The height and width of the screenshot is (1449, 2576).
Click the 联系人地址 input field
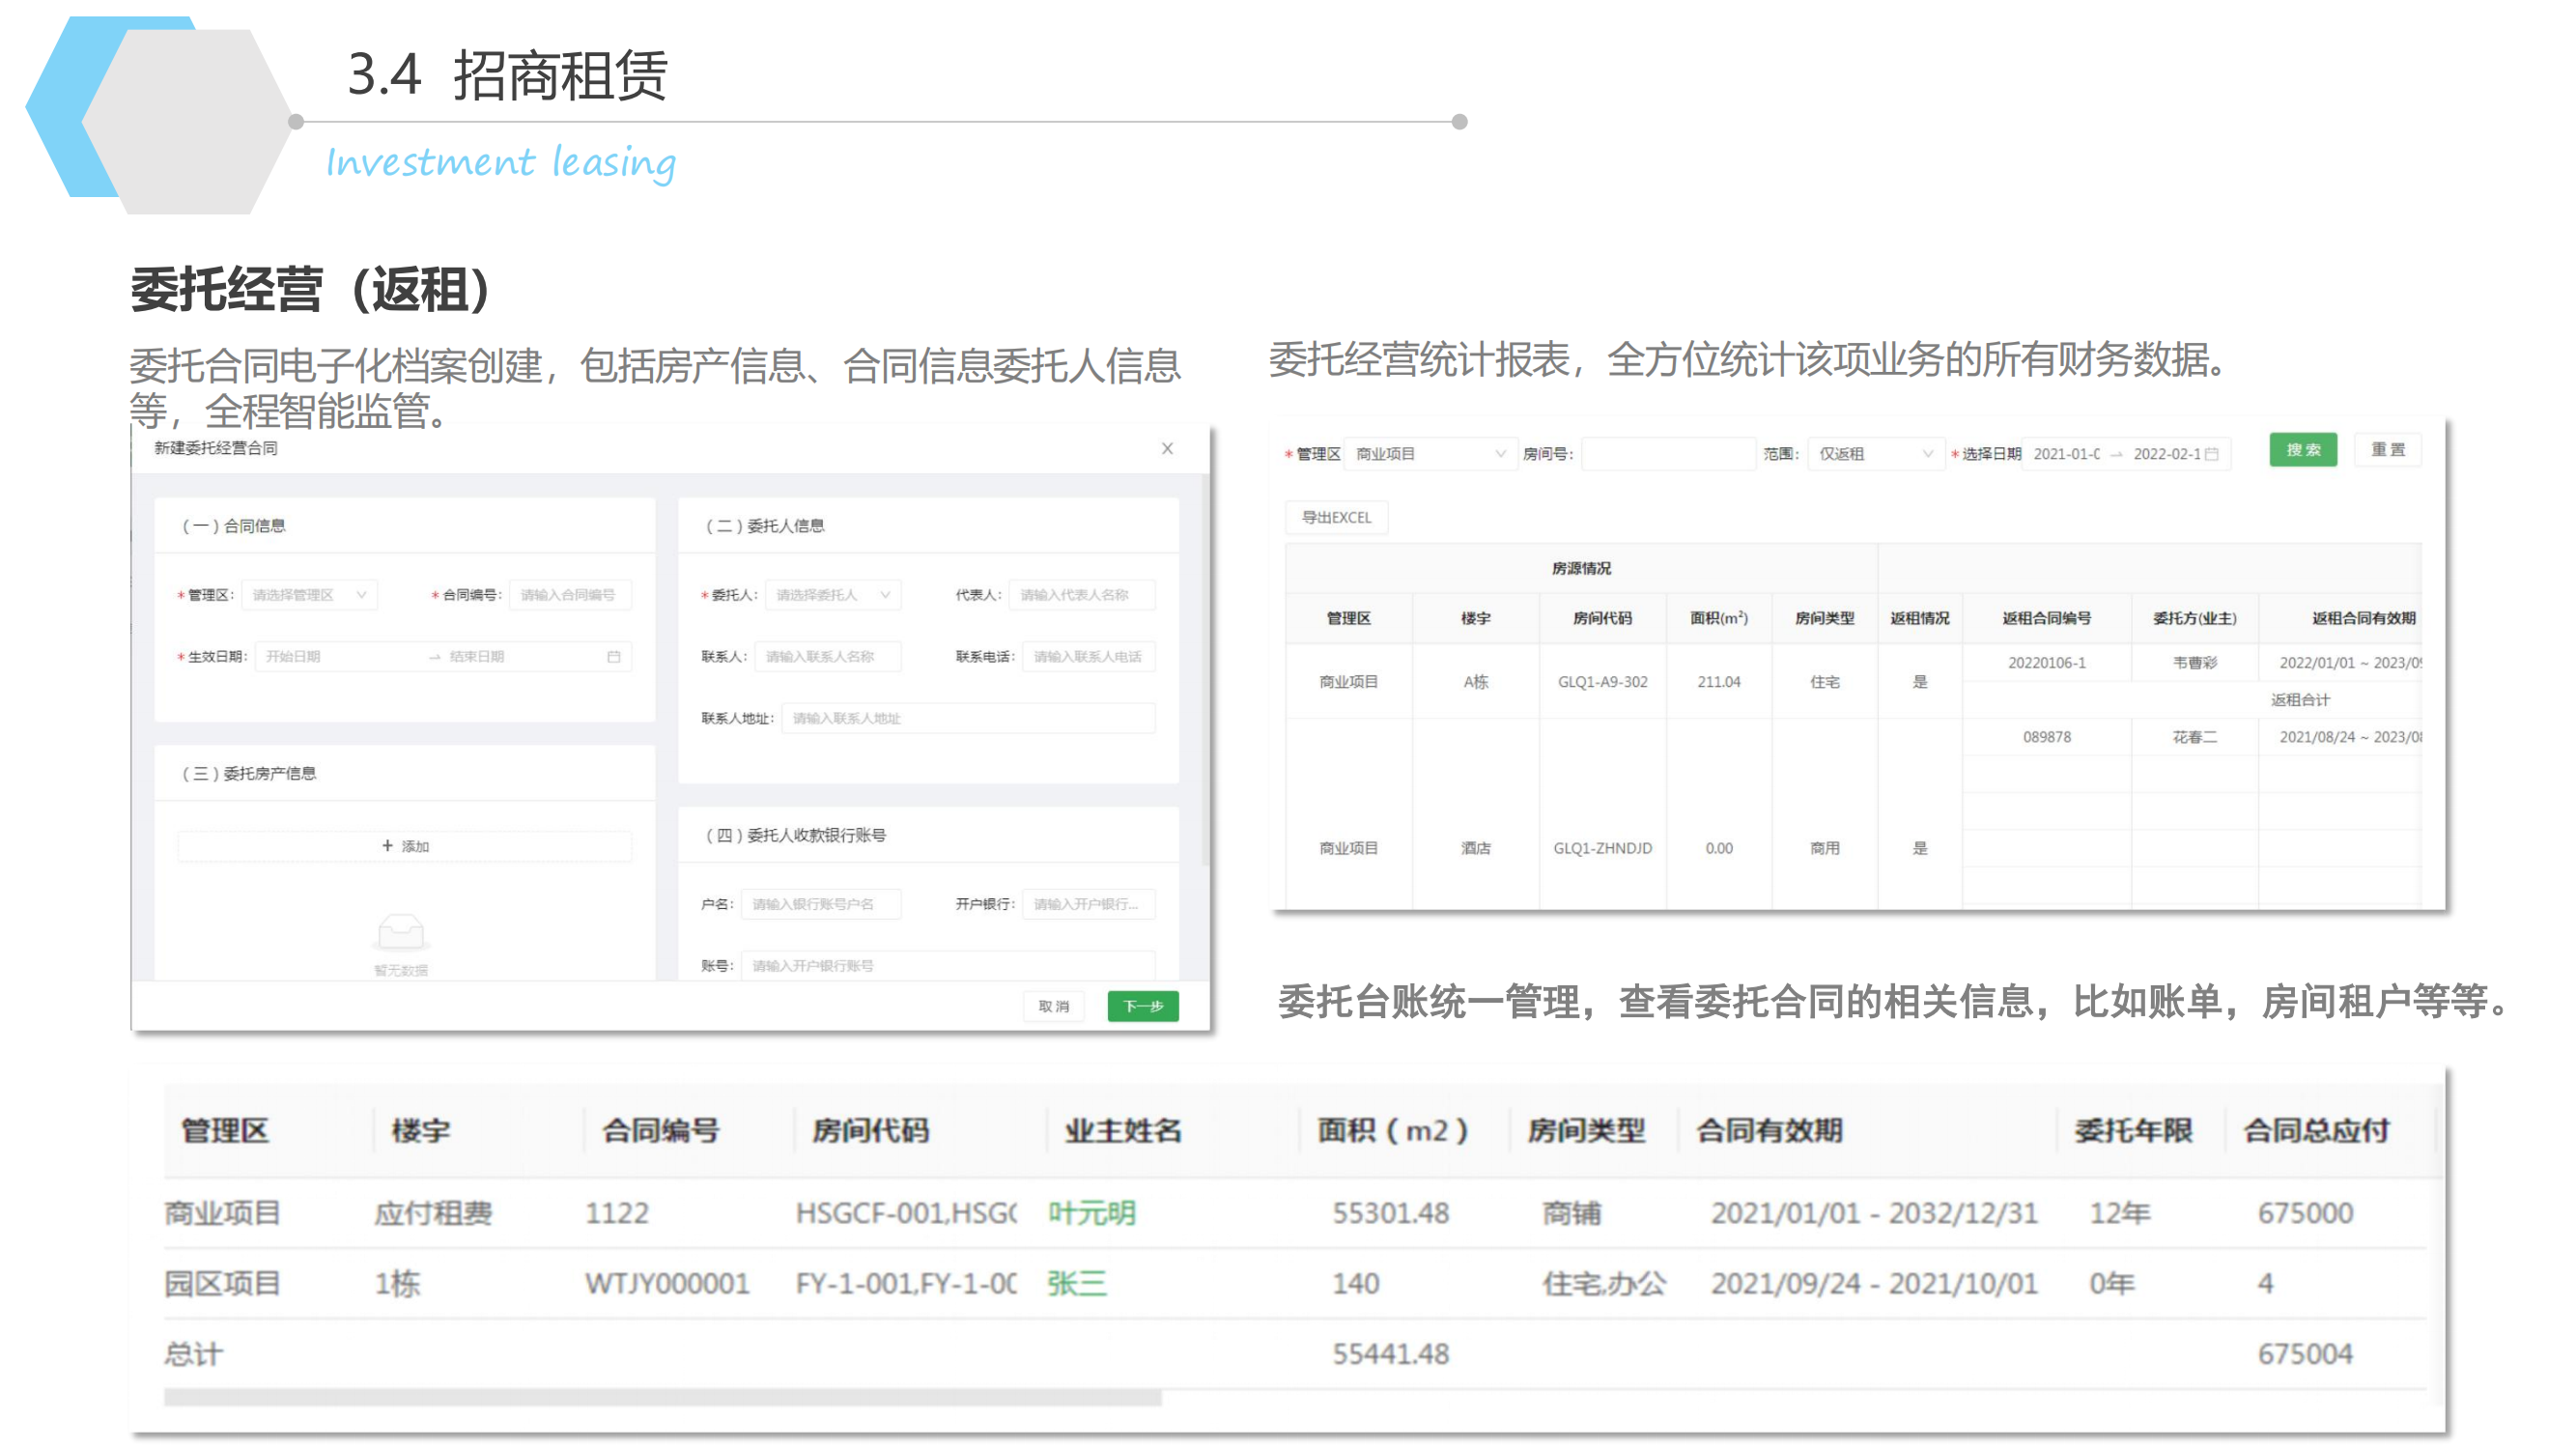click(x=968, y=718)
